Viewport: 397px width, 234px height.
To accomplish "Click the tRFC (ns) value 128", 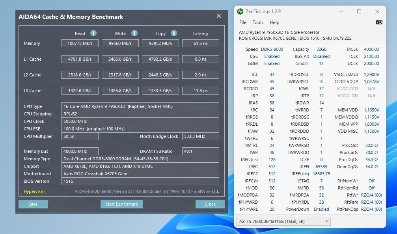I will (272, 160).
